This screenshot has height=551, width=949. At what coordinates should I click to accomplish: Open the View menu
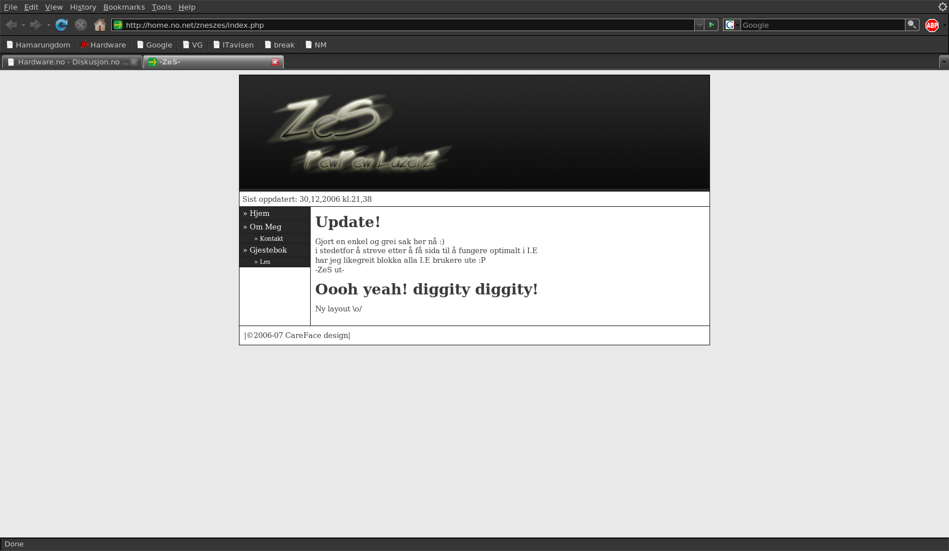click(54, 7)
